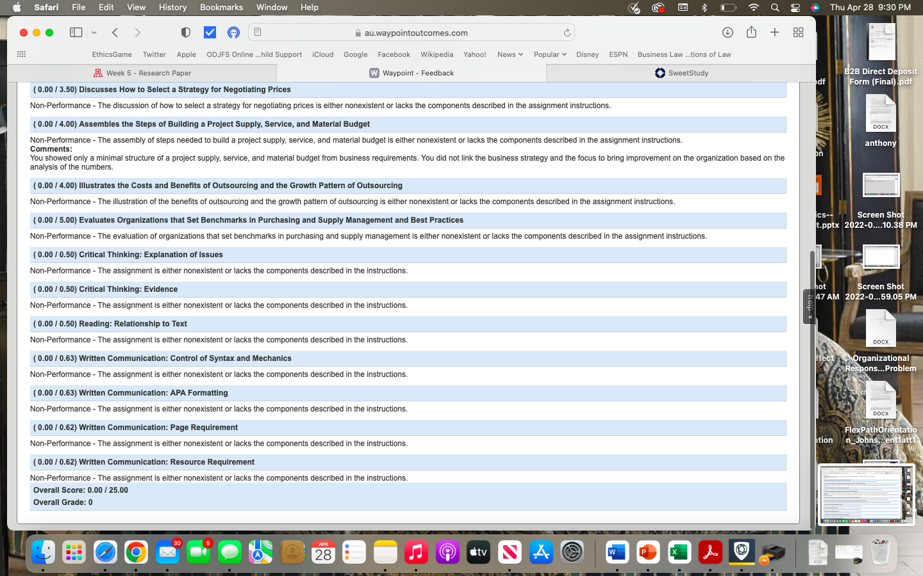Select B2B Direct Deposit Form desktop file
Viewport: 923px width, 576px height.
click(881, 55)
